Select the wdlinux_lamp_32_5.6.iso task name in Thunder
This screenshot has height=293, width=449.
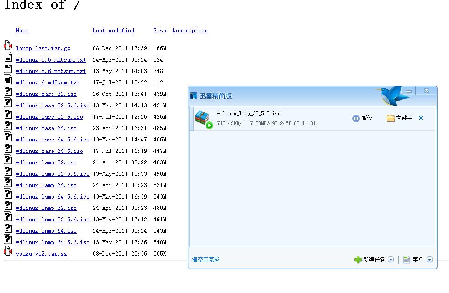248,114
